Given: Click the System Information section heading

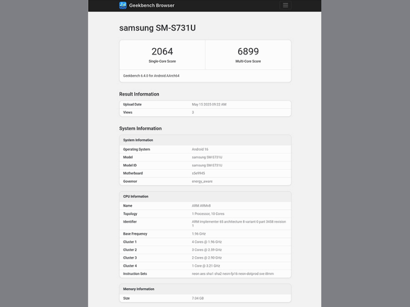Looking at the screenshot, I should pyautogui.click(x=140, y=128).
